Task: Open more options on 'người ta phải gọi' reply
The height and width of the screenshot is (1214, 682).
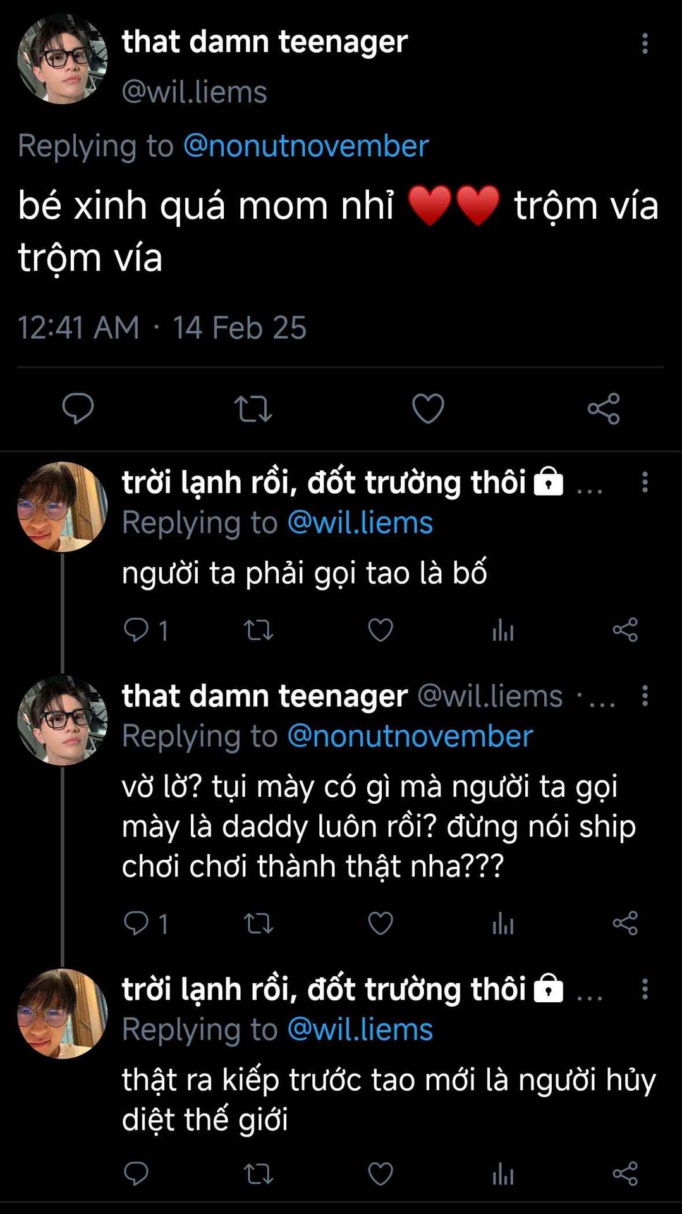Action: (645, 482)
